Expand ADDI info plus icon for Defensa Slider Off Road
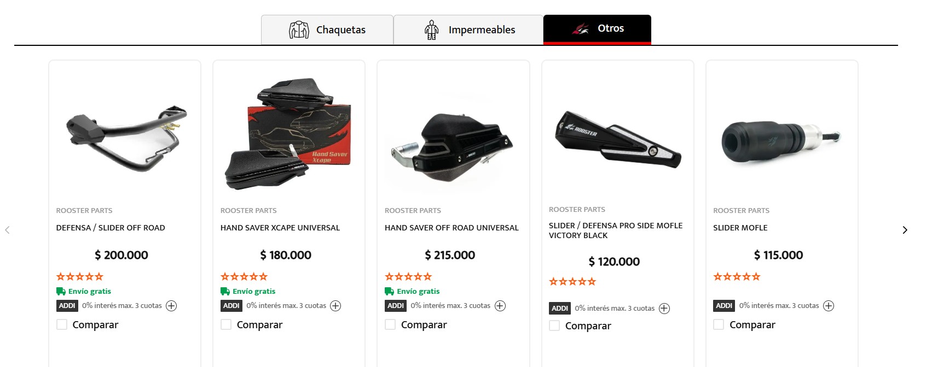This screenshot has width=932, height=367. (x=171, y=306)
